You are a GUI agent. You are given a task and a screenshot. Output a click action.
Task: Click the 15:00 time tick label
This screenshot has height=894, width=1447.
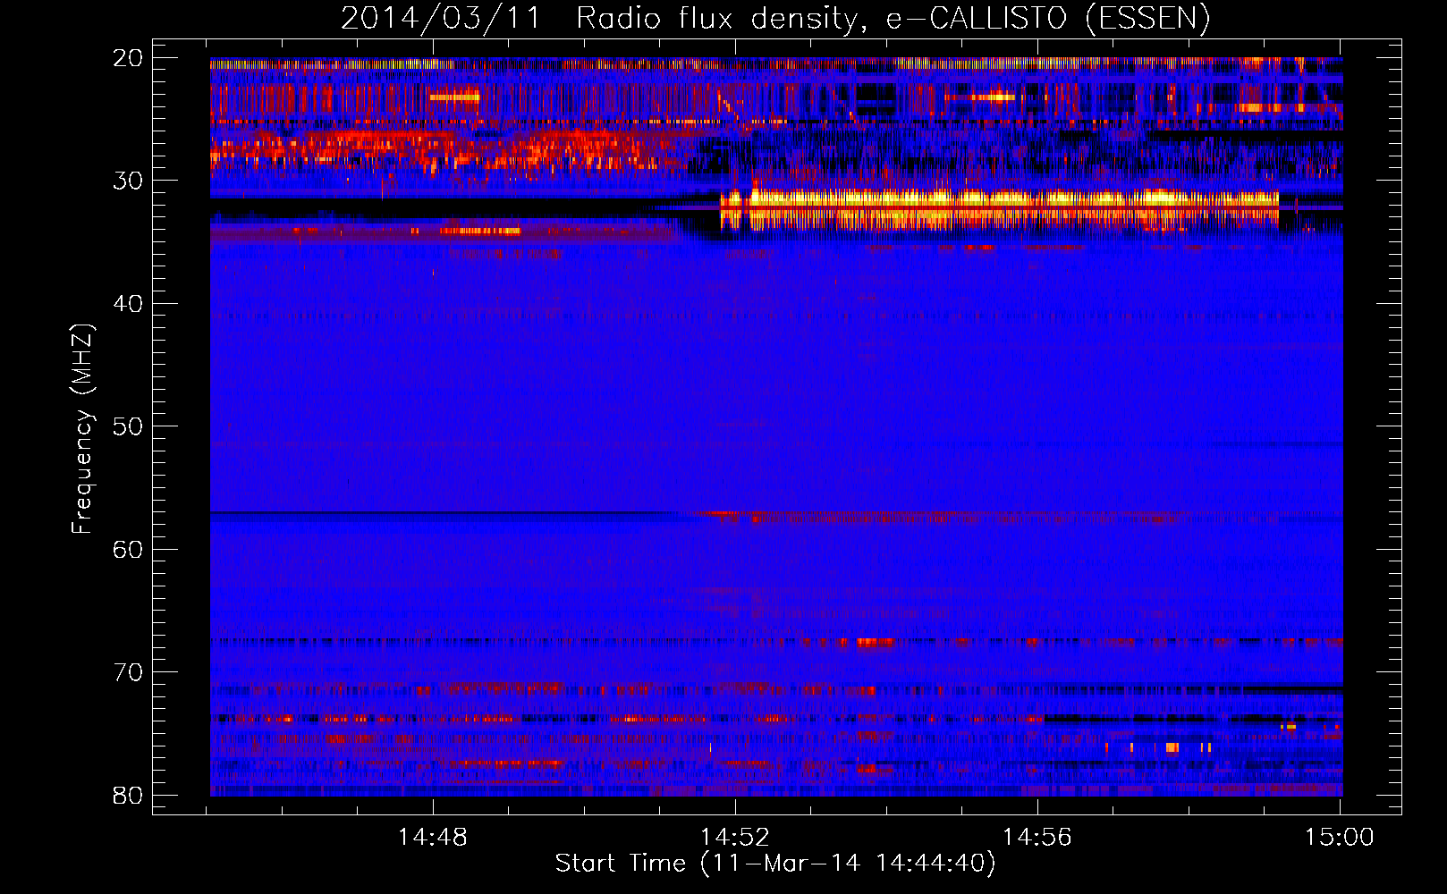click(1340, 838)
